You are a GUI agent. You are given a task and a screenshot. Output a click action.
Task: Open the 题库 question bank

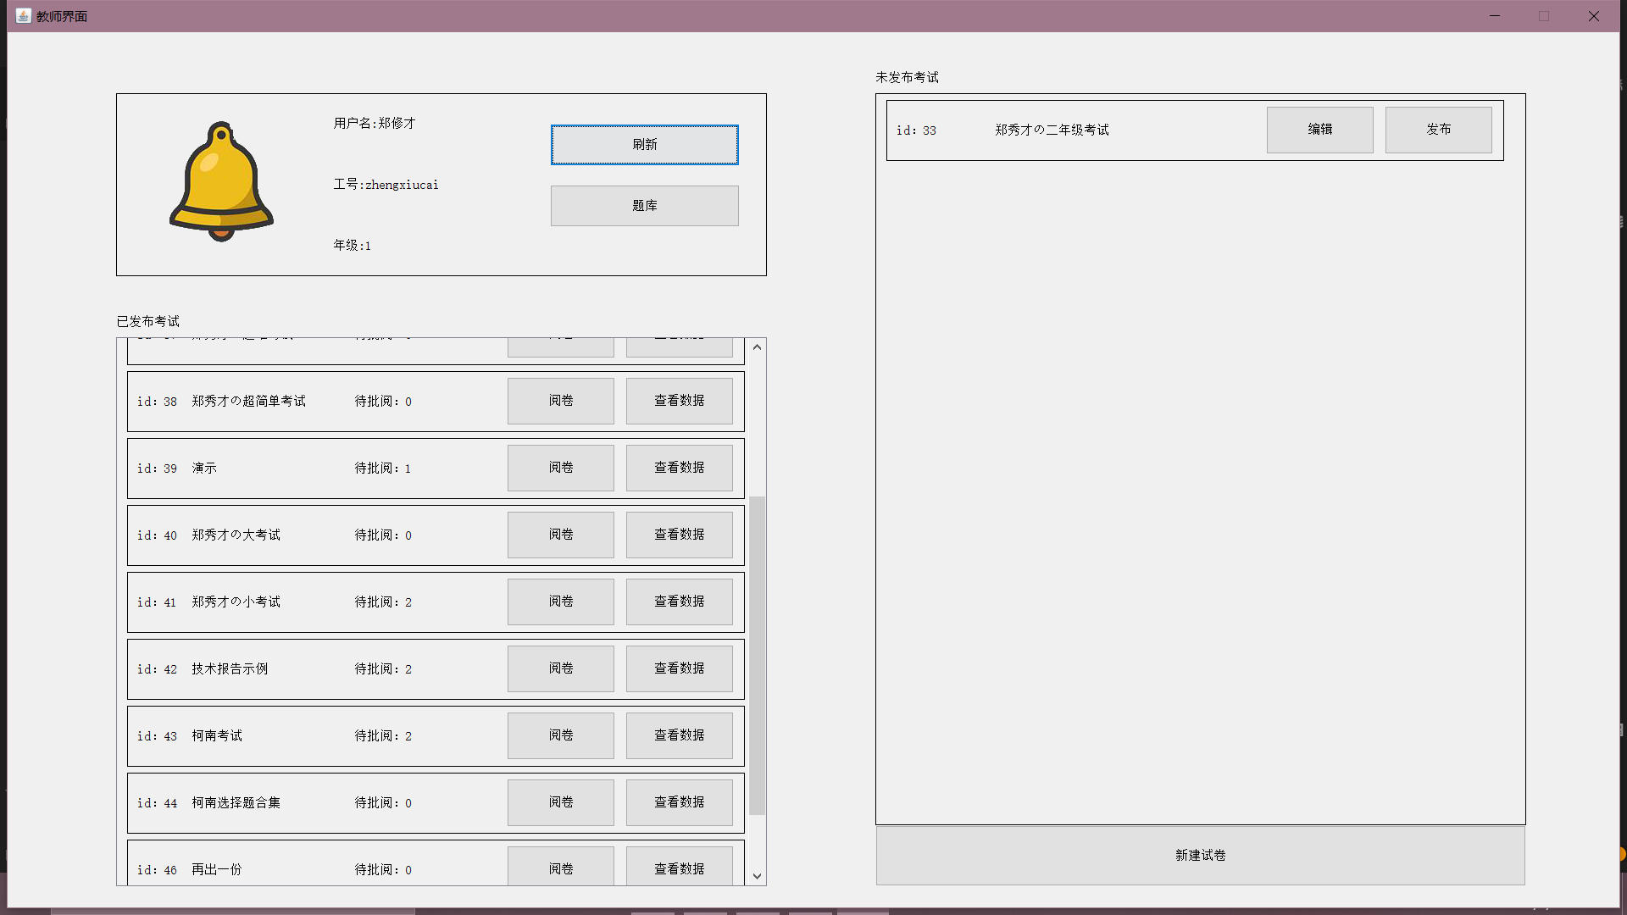pos(644,206)
